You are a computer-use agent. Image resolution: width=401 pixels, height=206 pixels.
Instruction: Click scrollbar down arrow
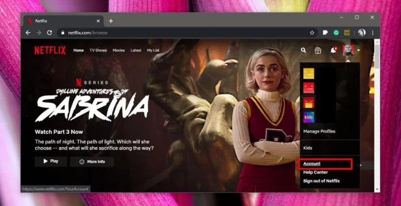pos(377,189)
